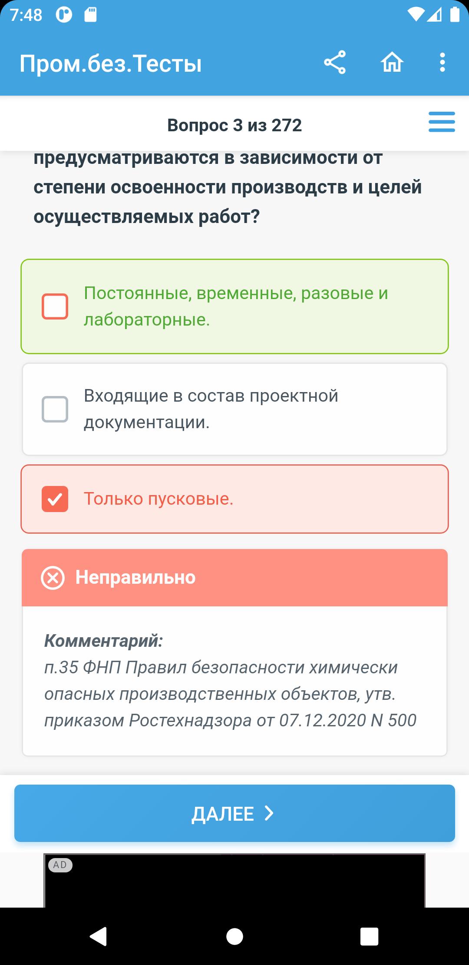This screenshot has height=965, width=469.
Task: Tap the Неправильно cross icon
Action: tap(53, 578)
